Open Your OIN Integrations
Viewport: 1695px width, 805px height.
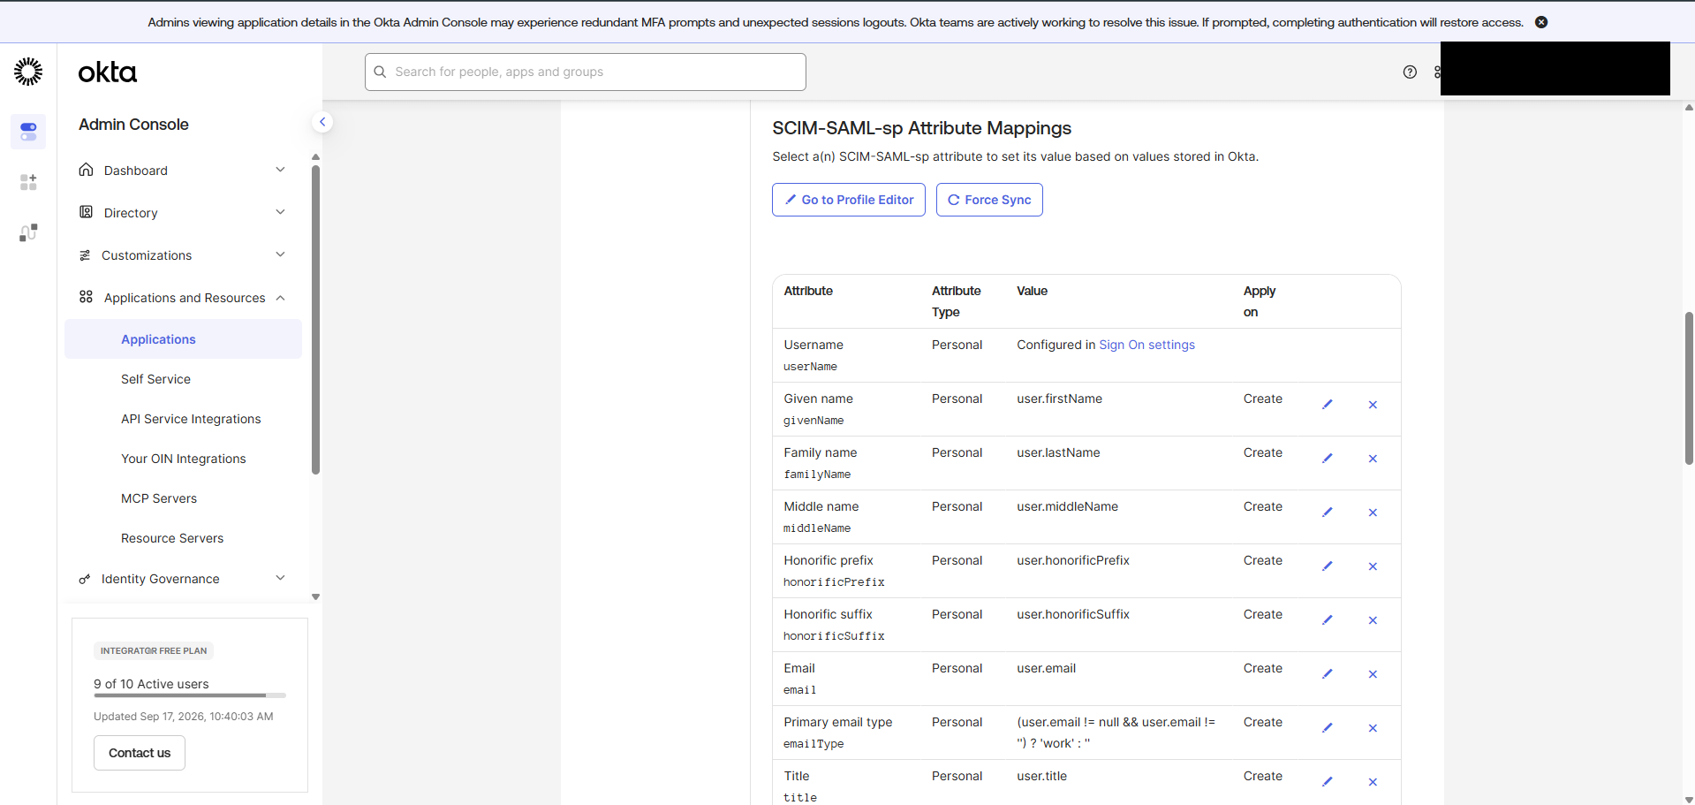click(183, 459)
